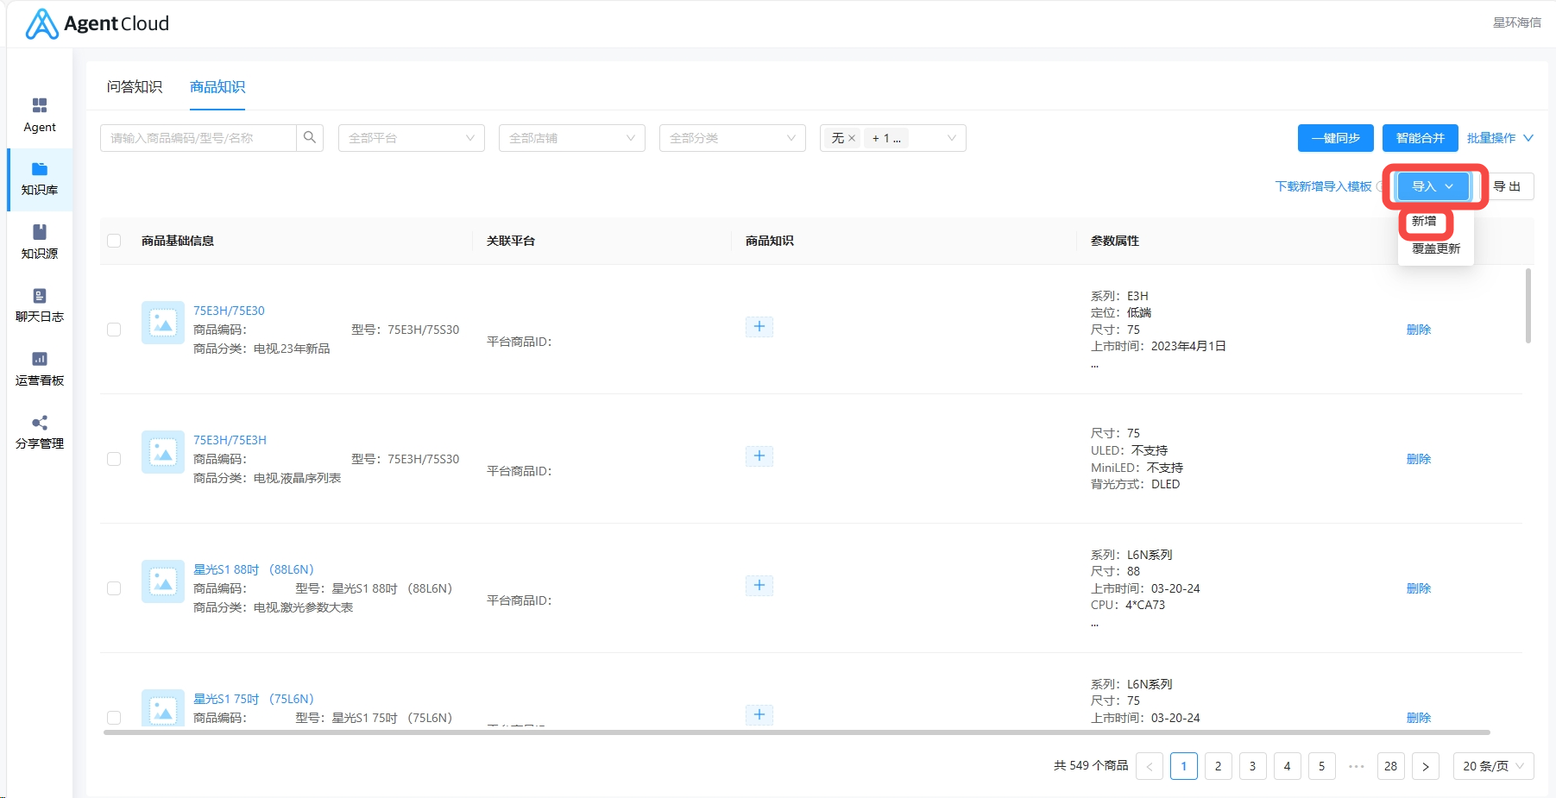Delete the 75E3H/75E3H product row
This screenshot has height=798, width=1556.
pos(1419,459)
